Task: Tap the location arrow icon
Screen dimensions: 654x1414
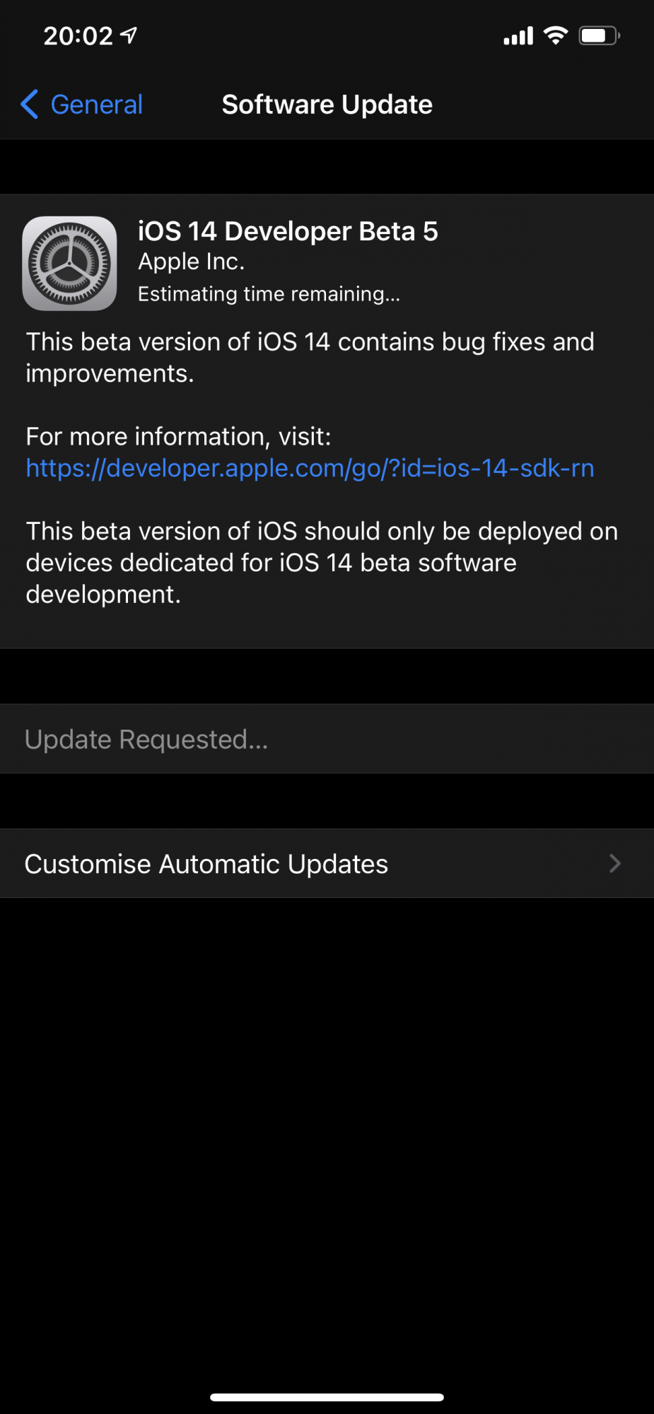Action: [x=129, y=35]
